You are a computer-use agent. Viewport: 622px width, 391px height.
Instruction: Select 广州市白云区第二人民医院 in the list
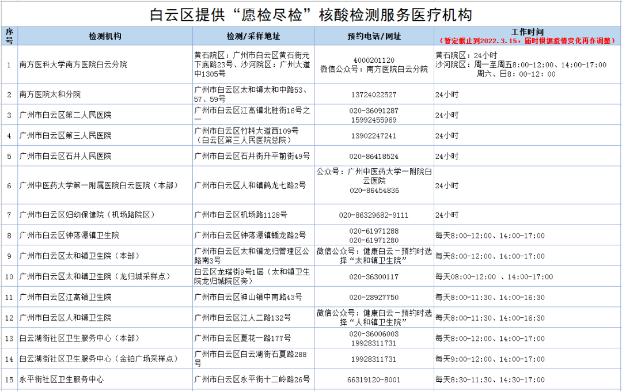66,115
